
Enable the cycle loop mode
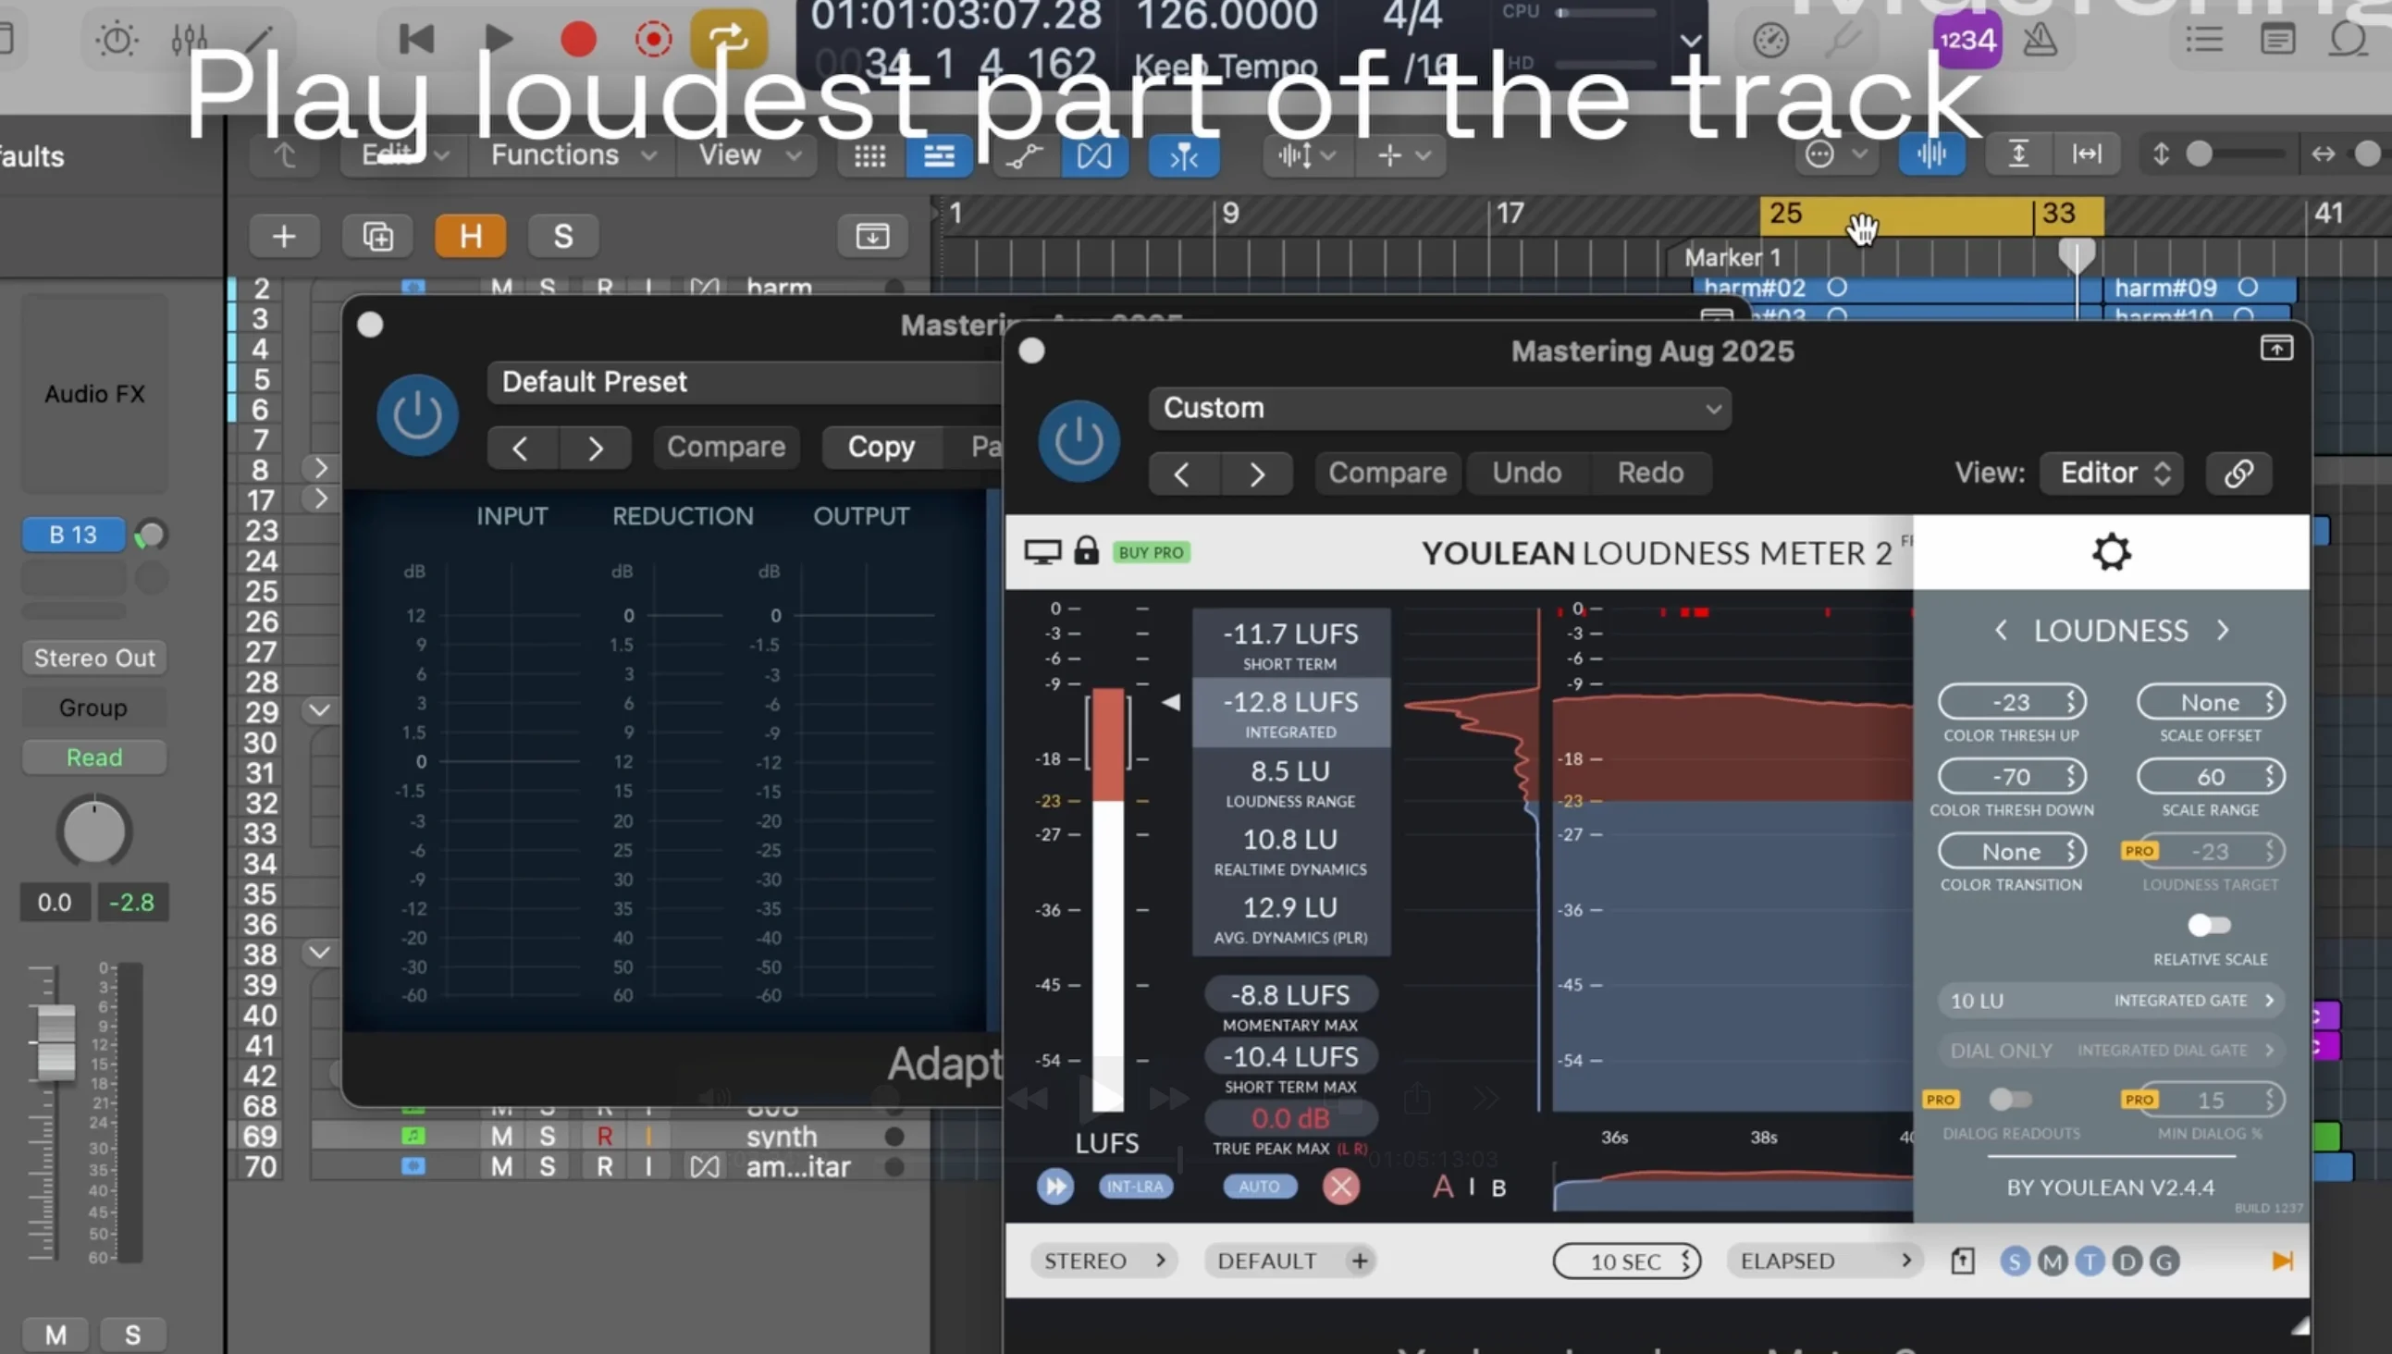tap(728, 39)
